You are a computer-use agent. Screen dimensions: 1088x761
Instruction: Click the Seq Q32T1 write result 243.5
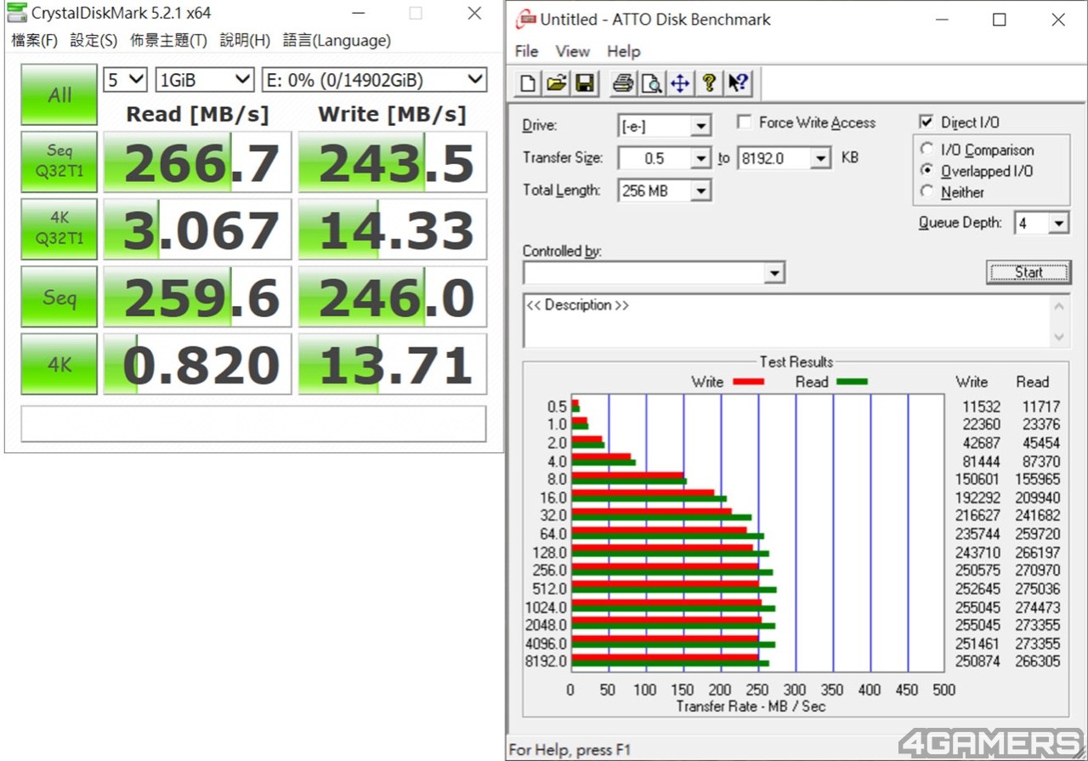coord(392,162)
